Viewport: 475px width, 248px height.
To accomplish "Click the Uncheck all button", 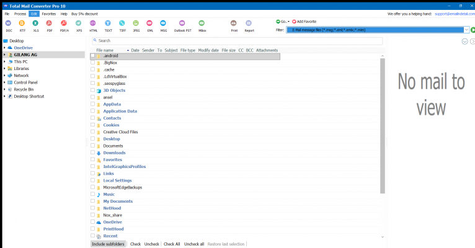I will [x=194, y=244].
